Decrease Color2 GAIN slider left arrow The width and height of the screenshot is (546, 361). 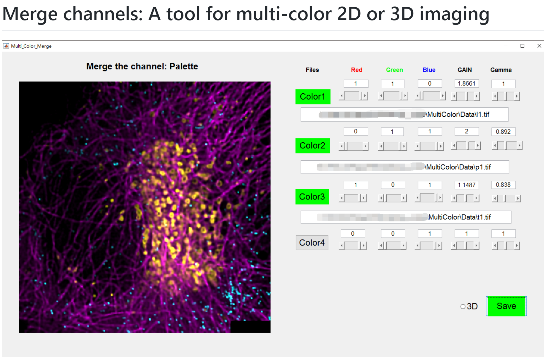coord(454,146)
